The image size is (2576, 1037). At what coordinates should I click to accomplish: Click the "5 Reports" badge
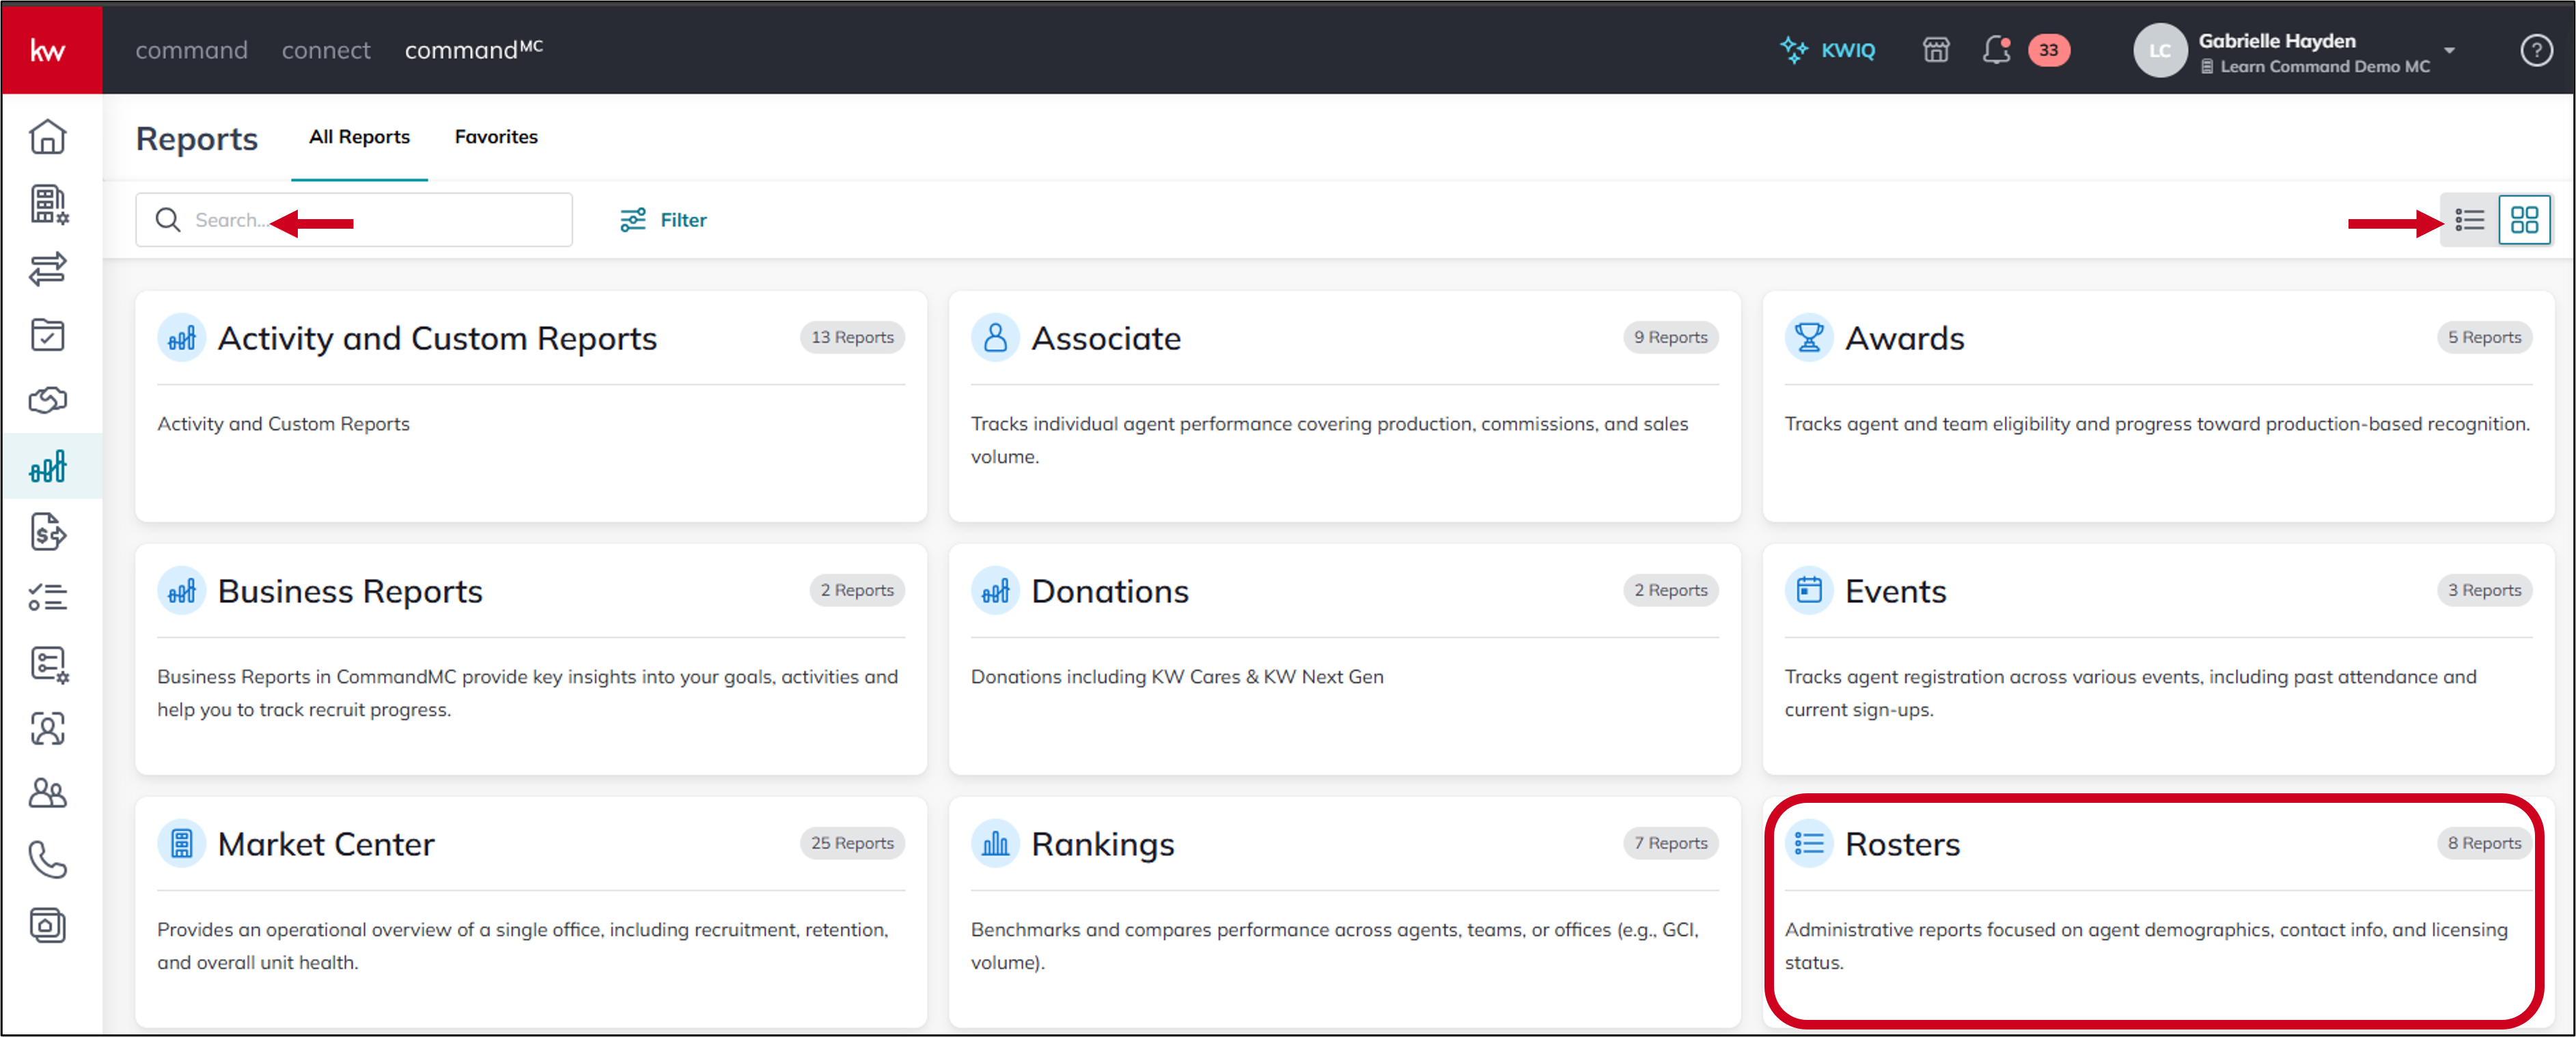pyautogui.click(x=2484, y=338)
